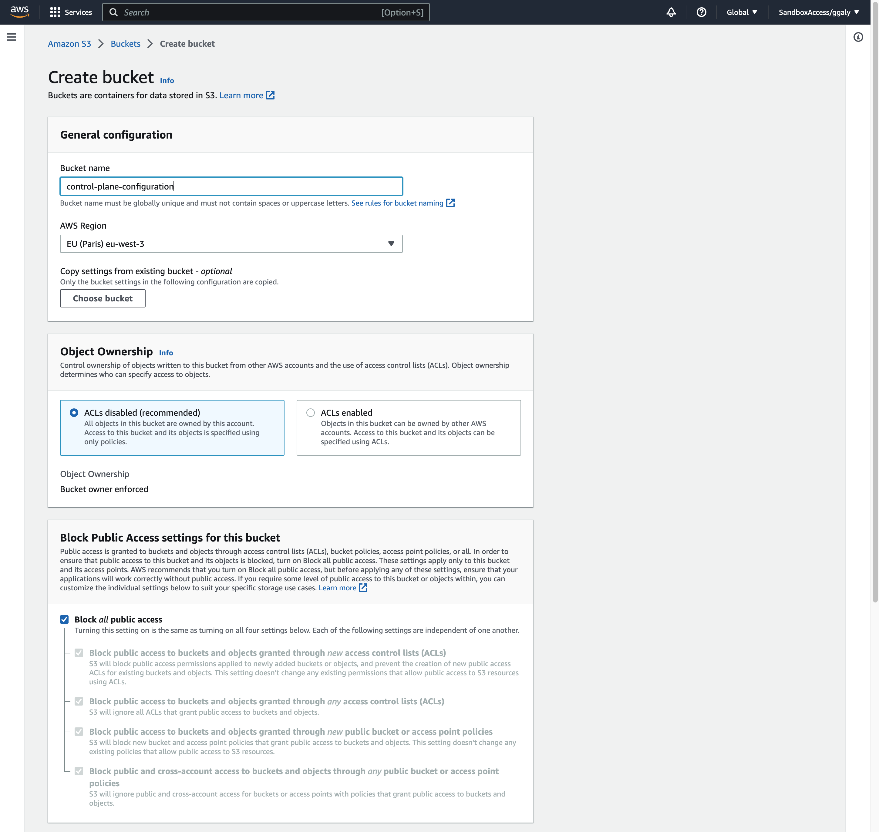
Task: Click Info link next to Create bucket
Action: click(x=167, y=81)
